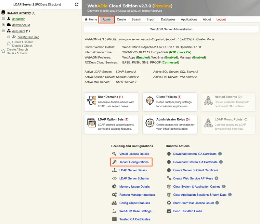This screenshot has height=224, width=260.
Task: Toggle the cn=MyFirstUser tree node box
Action: 9,37
